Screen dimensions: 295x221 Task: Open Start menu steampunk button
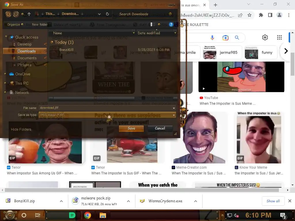point(10,215)
